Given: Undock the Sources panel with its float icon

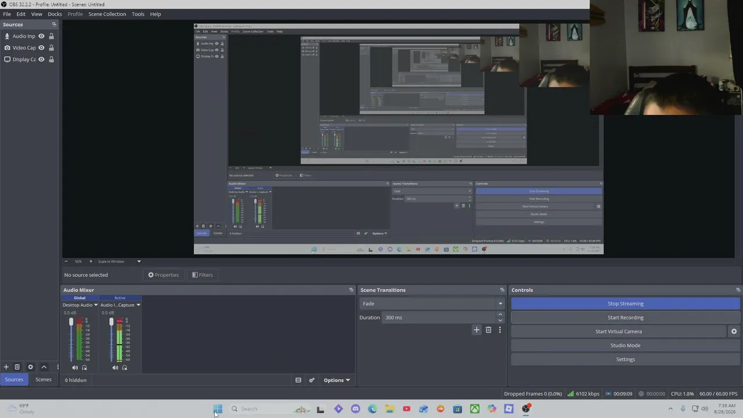Looking at the screenshot, I should (54, 24).
